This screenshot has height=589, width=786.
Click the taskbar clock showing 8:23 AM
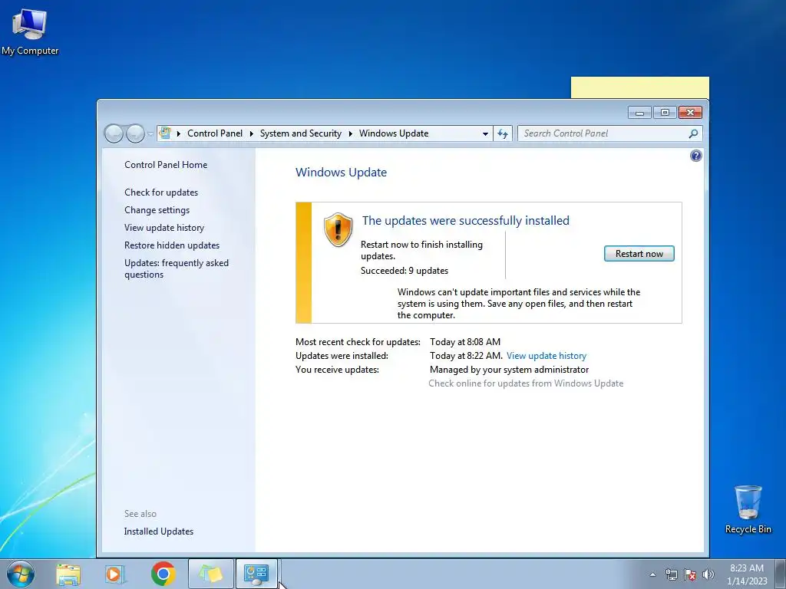pos(747,574)
